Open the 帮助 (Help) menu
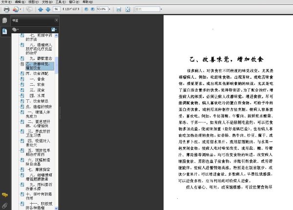 (87, 2)
